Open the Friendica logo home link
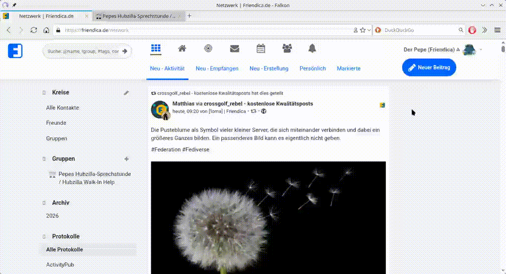 click(x=15, y=51)
